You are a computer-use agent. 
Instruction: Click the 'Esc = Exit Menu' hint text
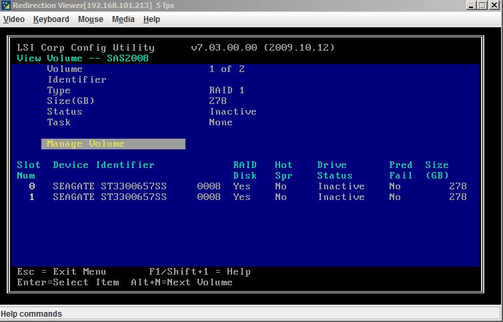61,272
